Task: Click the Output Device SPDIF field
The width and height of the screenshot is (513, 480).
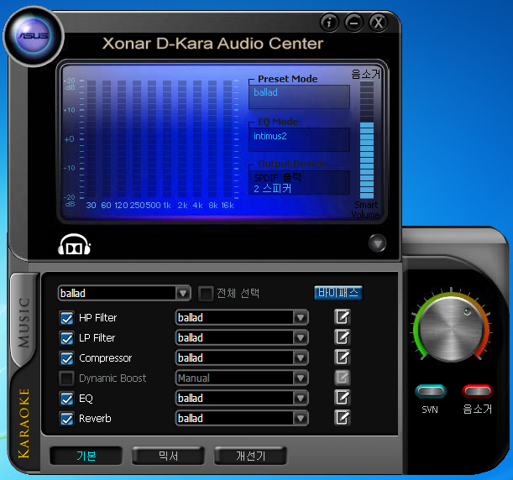Action: pos(299,182)
